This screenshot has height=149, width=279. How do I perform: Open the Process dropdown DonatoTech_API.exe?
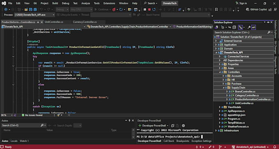34,15
